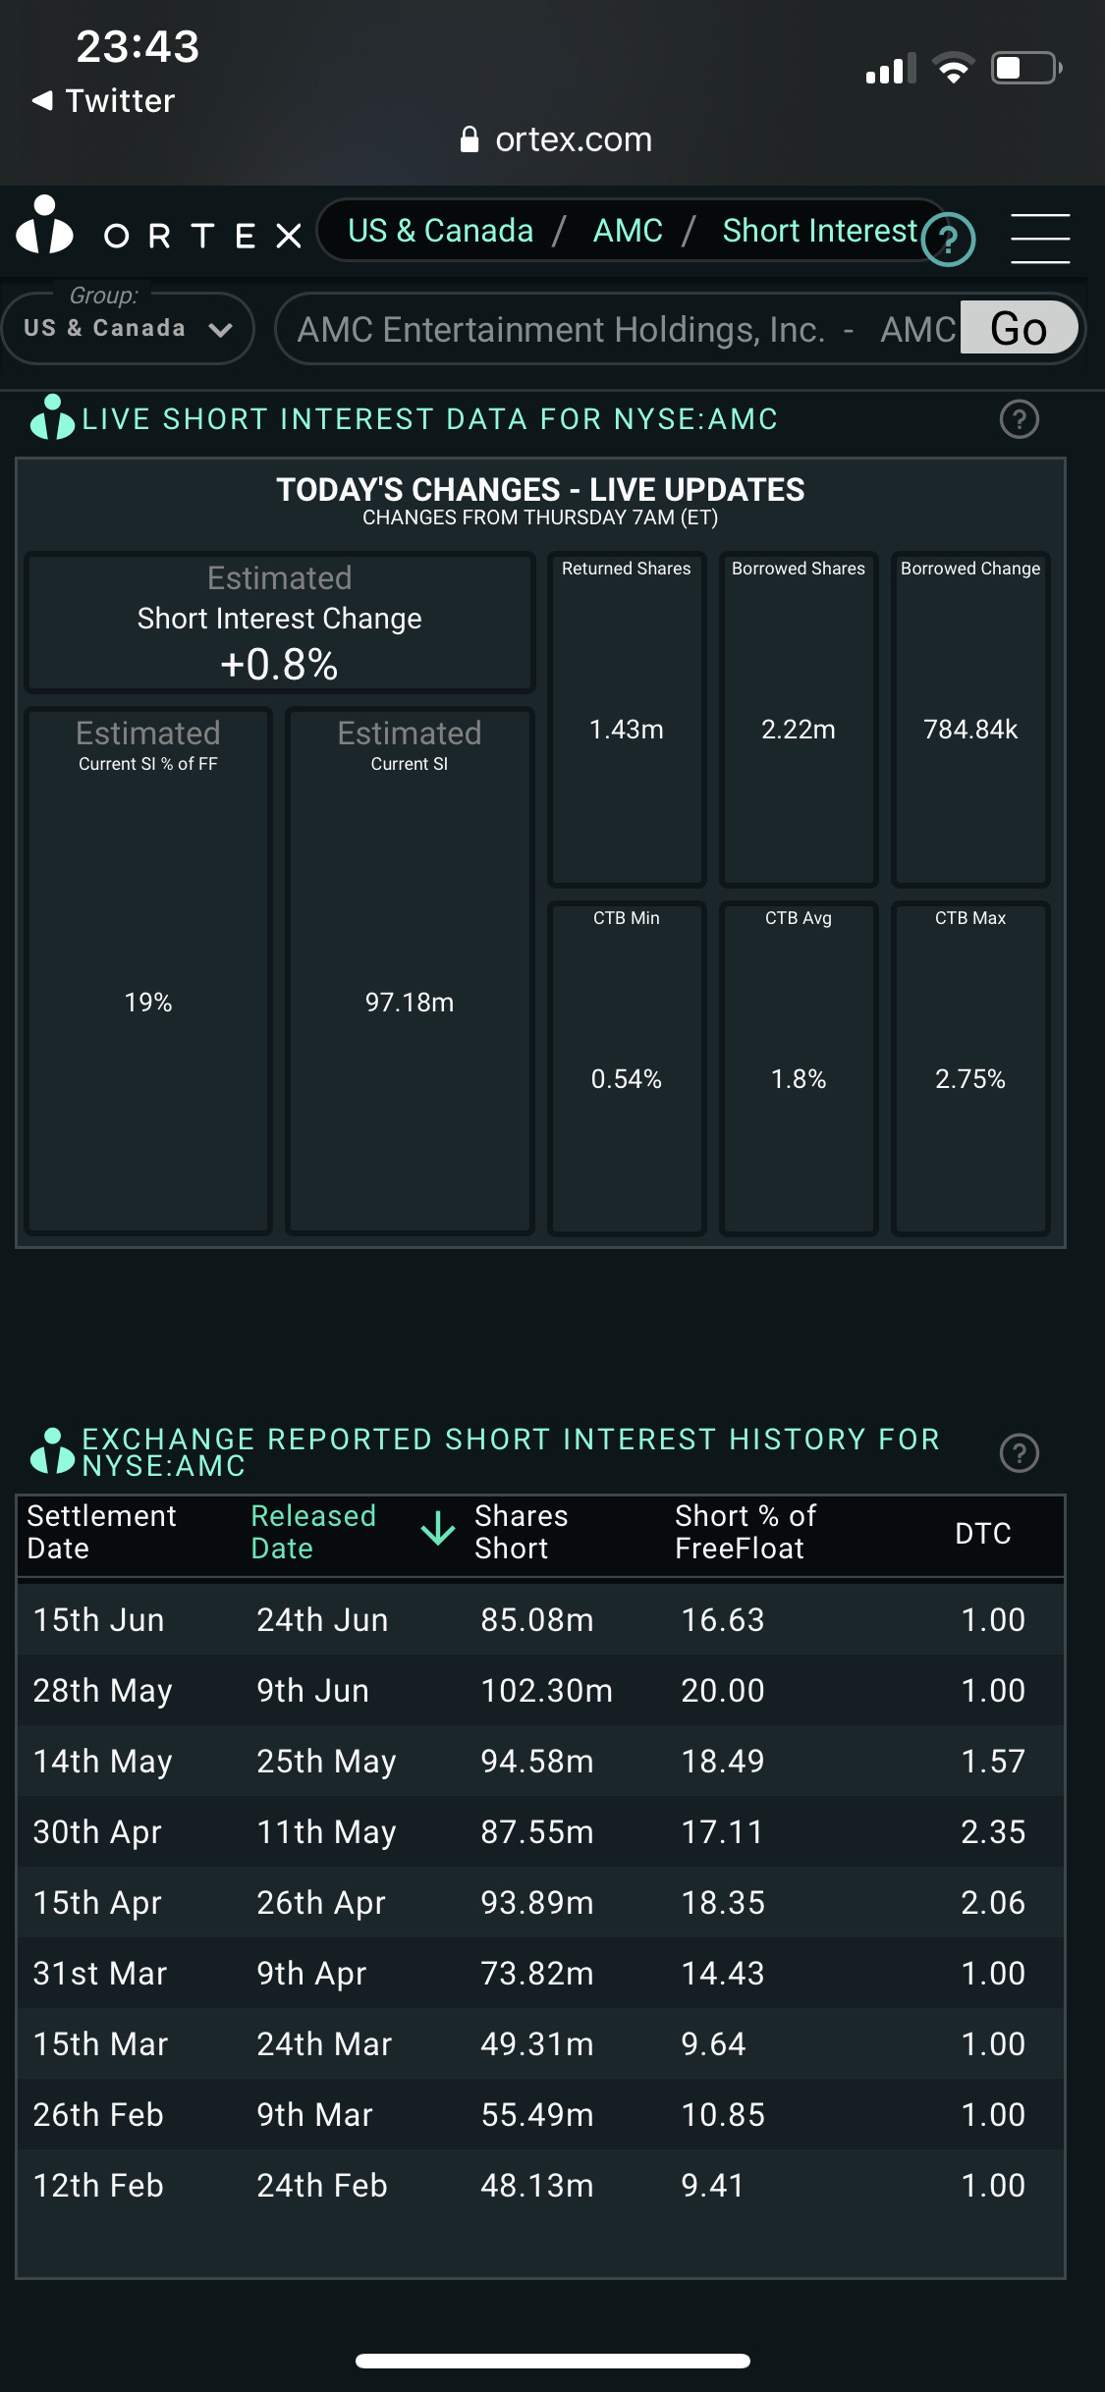Focus the AMC Entertainment Holdings search field
The height and width of the screenshot is (2392, 1105).
[x=619, y=329]
